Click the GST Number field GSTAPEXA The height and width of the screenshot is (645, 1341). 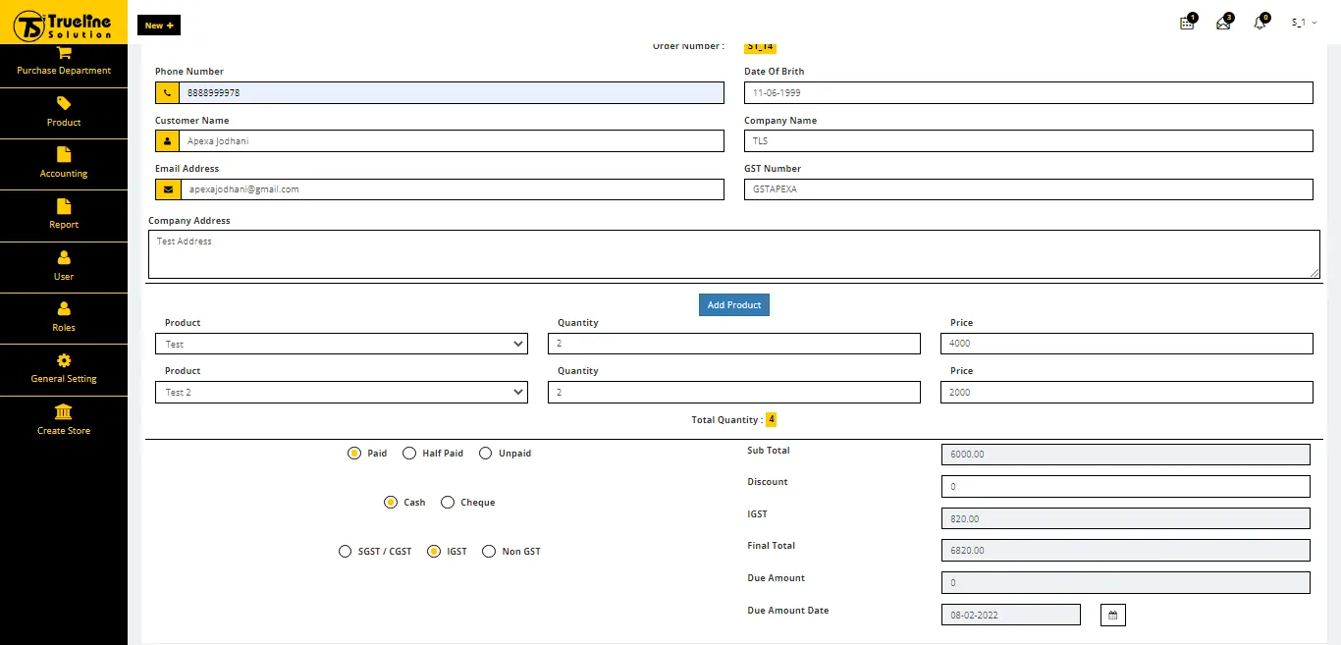(x=1029, y=188)
